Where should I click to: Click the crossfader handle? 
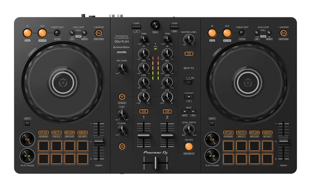[x=156, y=163]
